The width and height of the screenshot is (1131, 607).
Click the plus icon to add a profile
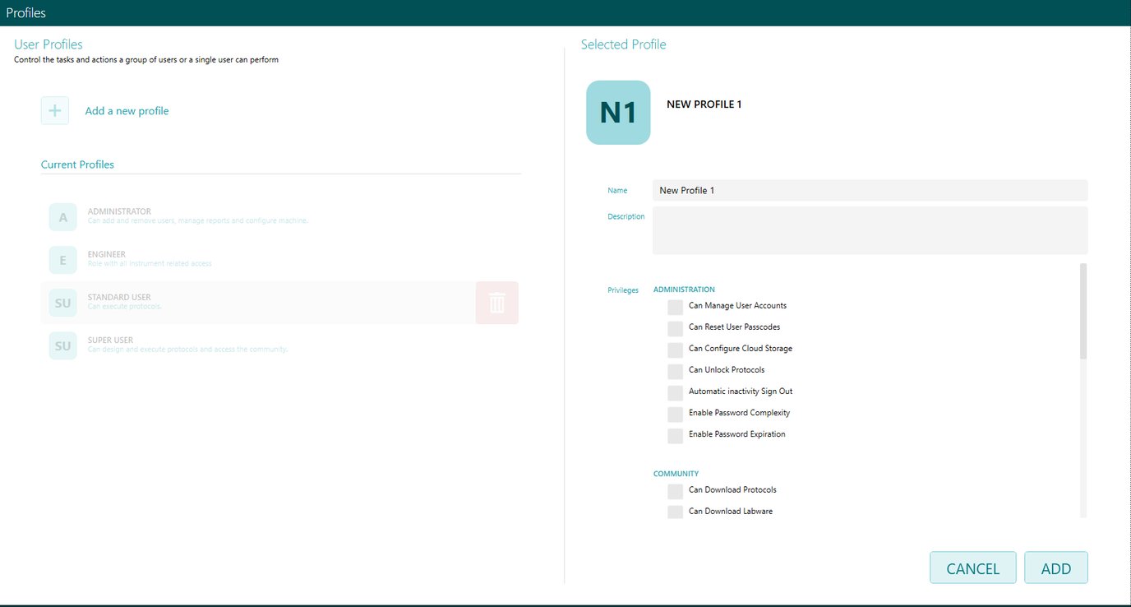[54, 110]
